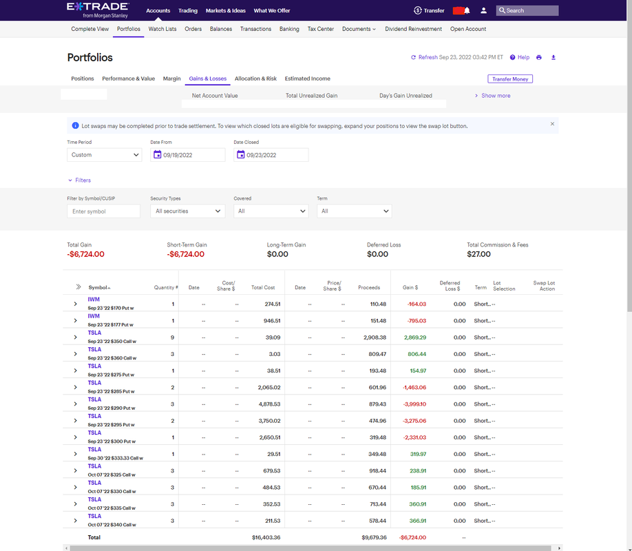
Task: Click the horizontal table scrollbar
Action: [x=310, y=548]
